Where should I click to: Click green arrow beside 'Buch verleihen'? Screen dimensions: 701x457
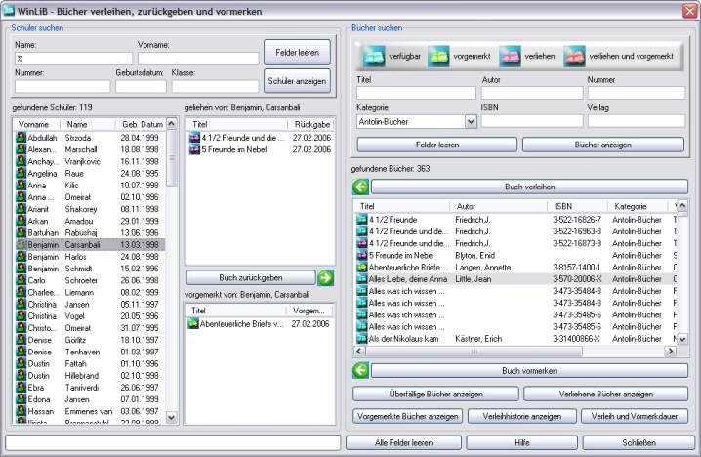pyautogui.click(x=360, y=186)
